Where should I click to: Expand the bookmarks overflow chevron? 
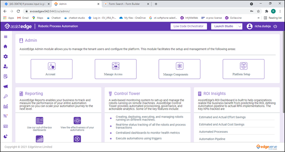pyautogui.click(x=259, y=18)
